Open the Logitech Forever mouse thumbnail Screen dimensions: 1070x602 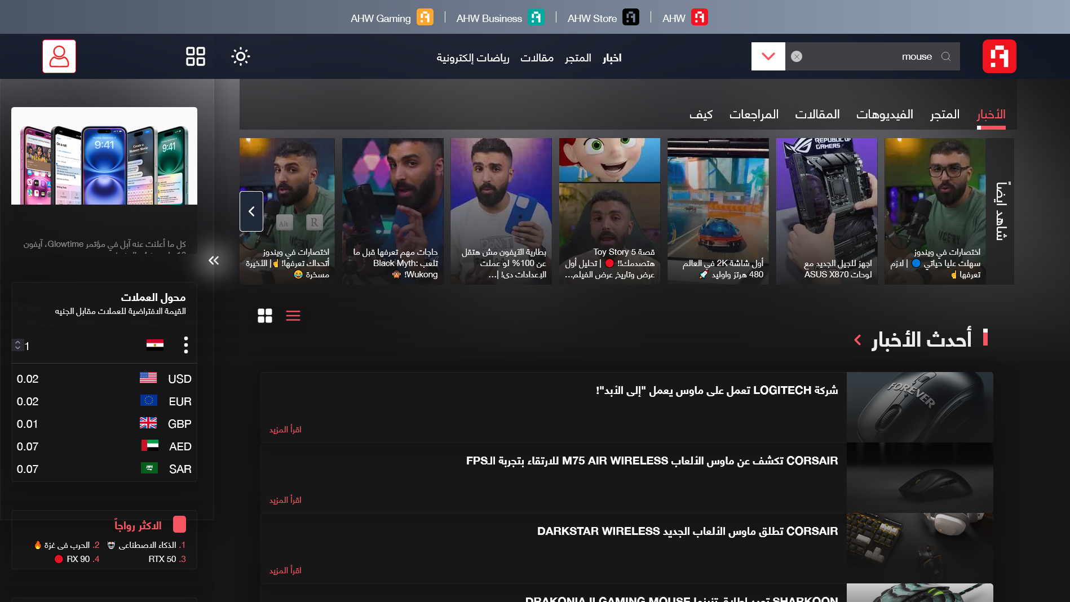[920, 407]
